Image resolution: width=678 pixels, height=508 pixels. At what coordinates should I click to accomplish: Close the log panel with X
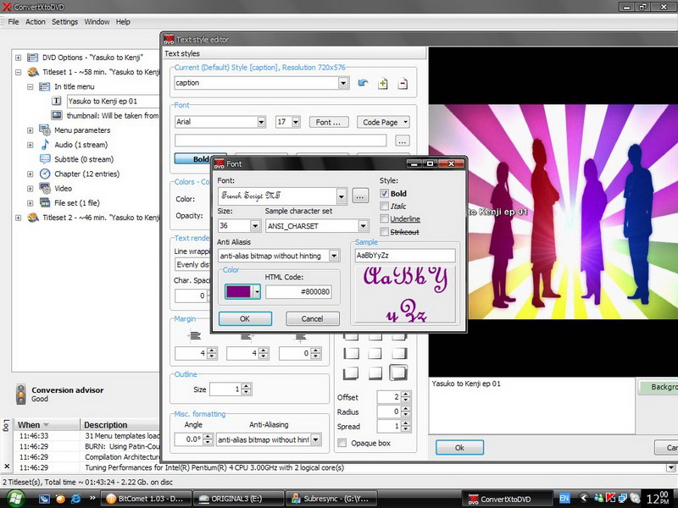(7, 467)
